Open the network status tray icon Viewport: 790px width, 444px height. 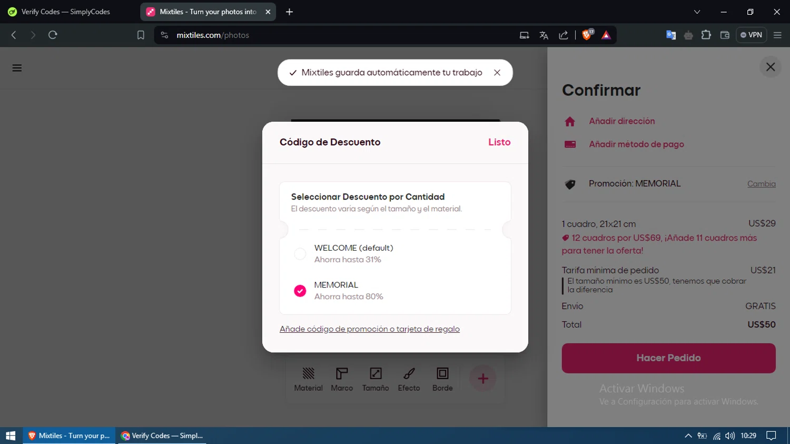[x=717, y=436]
